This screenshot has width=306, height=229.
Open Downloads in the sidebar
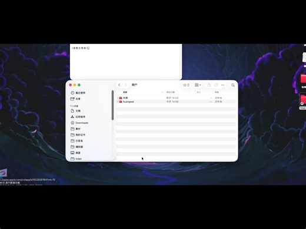coord(82,123)
